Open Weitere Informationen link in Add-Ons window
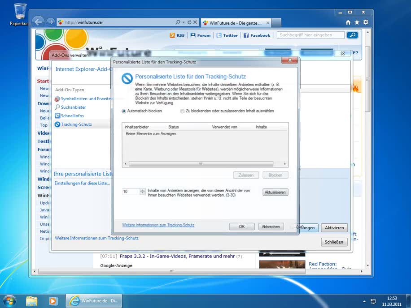 (97, 238)
